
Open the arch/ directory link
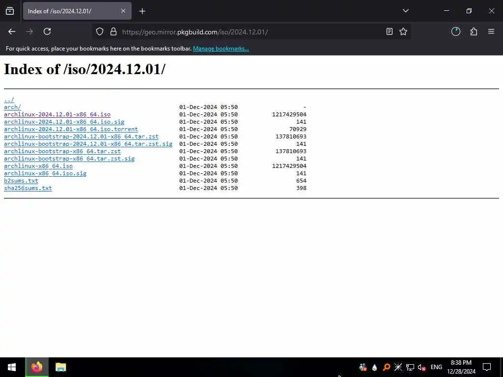tap(12, 107)
